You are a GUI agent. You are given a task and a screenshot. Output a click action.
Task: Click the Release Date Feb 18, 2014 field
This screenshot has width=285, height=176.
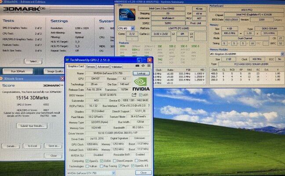pyautogui.click(x=94, y=89)
